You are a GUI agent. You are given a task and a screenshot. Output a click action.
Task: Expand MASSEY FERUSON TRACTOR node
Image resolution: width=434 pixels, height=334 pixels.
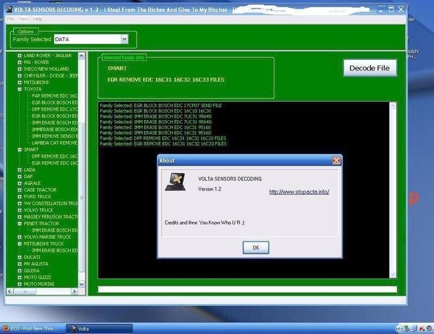(20, 217)
